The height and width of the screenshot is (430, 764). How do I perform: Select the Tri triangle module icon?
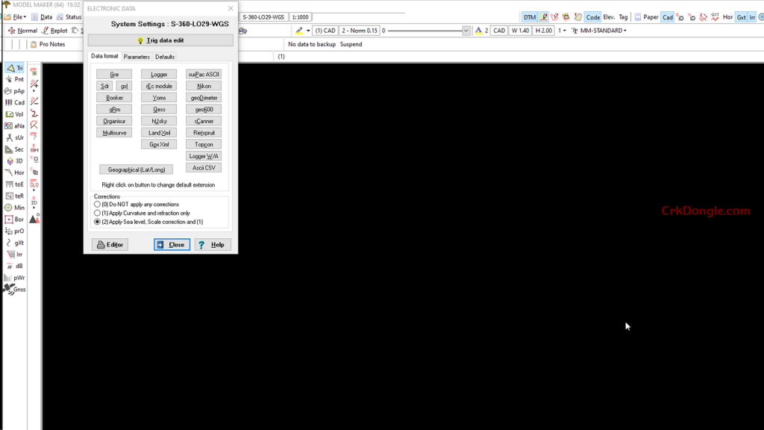15,68
